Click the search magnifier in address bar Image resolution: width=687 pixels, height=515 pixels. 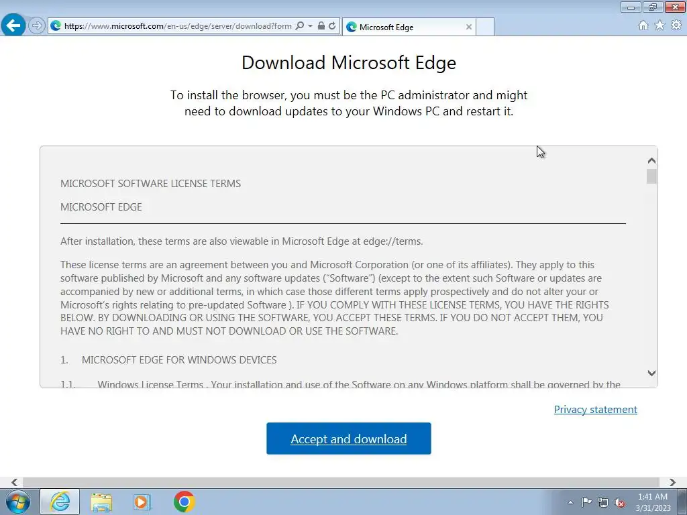(300, 26)
